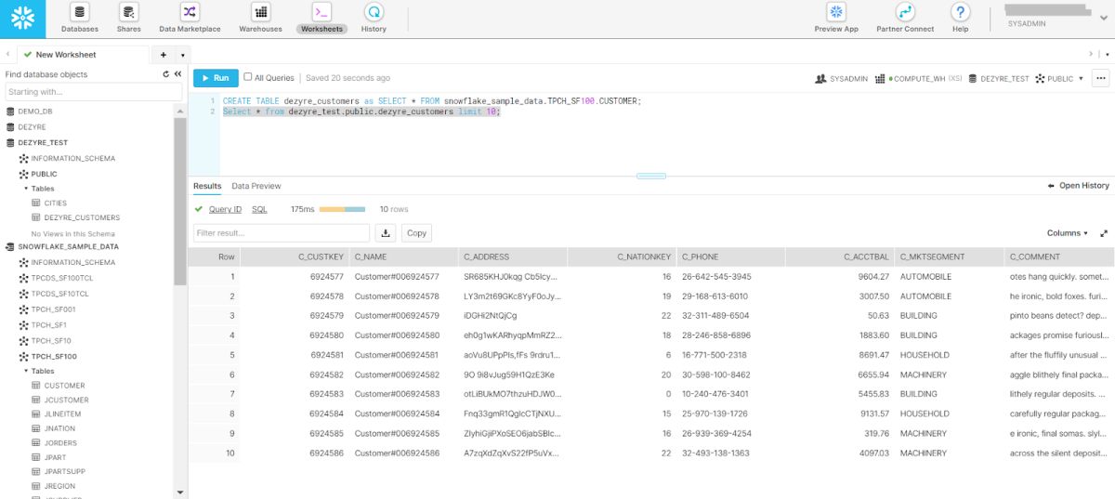1115x499 pixels.
Task: Open the worksheet tab list dropdown
Action: tap(182, 55)
